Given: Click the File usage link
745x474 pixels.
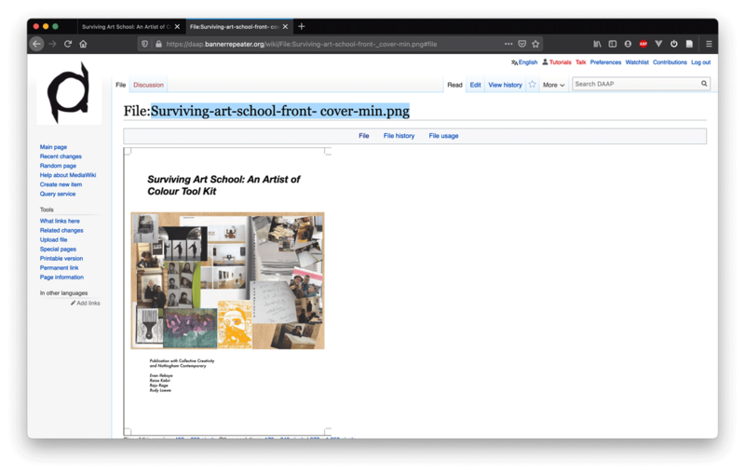Looking at the screenshot, I should click(x=443, y=136).
